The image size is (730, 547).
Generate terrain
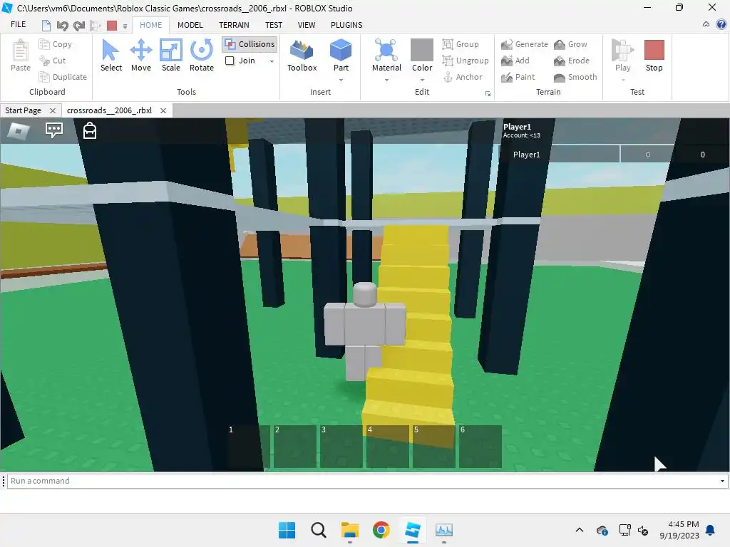coord(525,44)
